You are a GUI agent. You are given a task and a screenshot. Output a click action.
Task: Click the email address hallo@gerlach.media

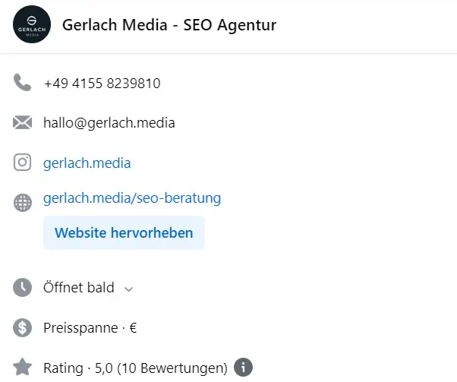tap(109, 123)
